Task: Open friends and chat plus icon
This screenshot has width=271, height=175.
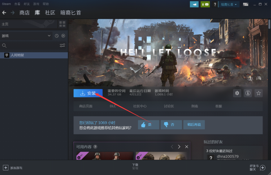Action: 263,168
